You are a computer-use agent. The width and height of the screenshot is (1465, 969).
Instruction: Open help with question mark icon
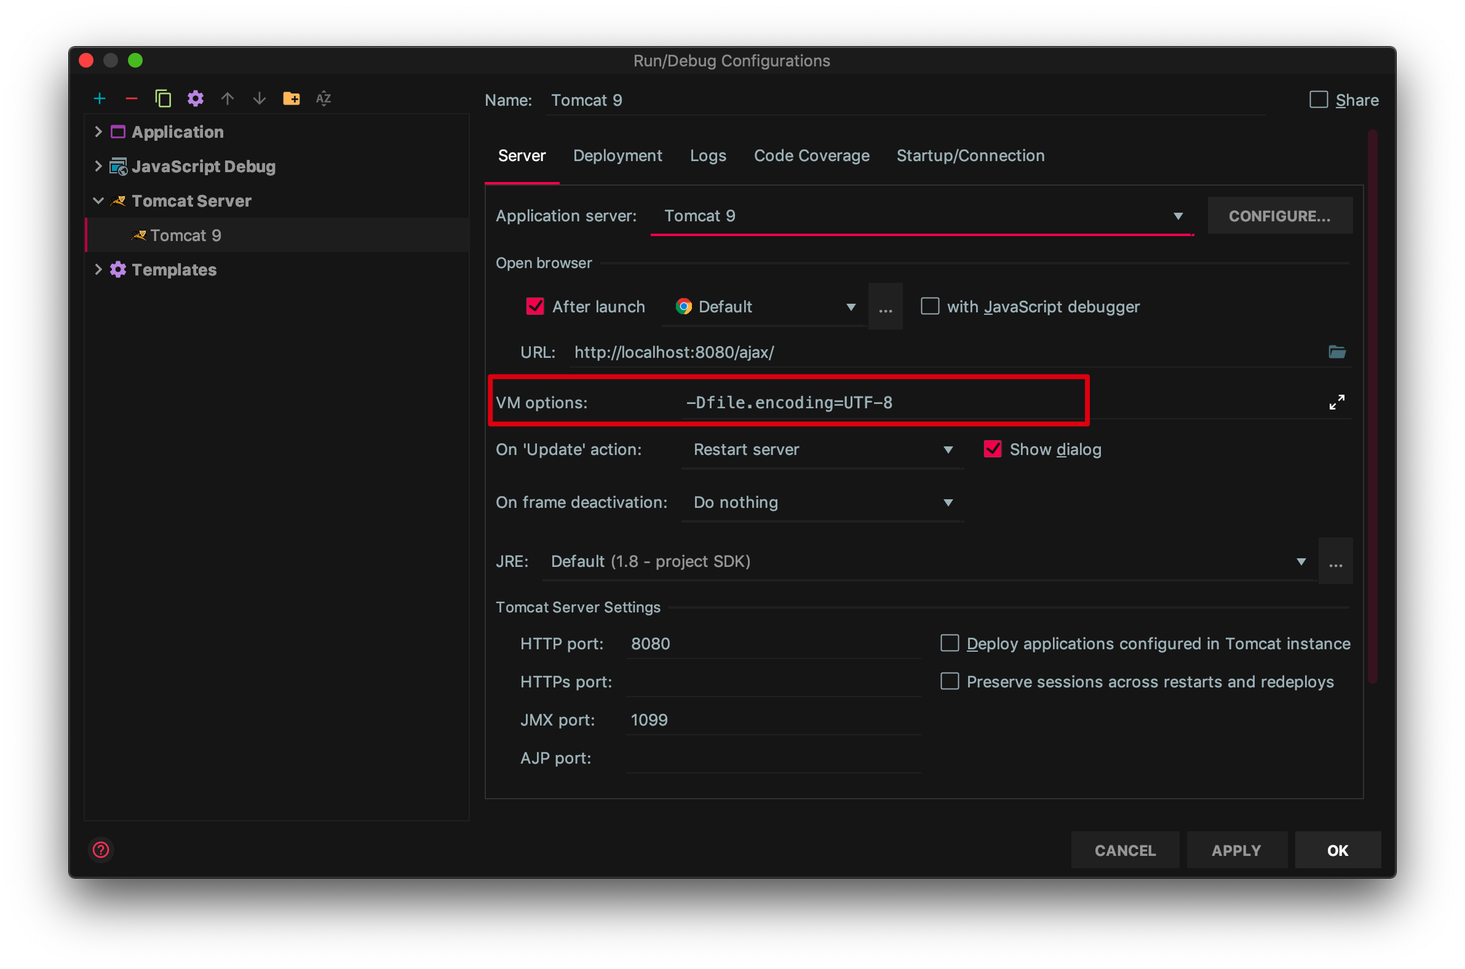[x=101, y=850]
